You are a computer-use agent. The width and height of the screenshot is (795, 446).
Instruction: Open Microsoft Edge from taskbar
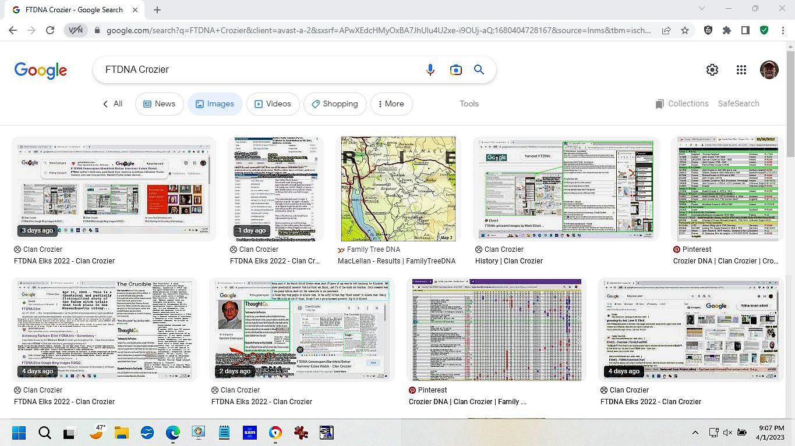173,433
